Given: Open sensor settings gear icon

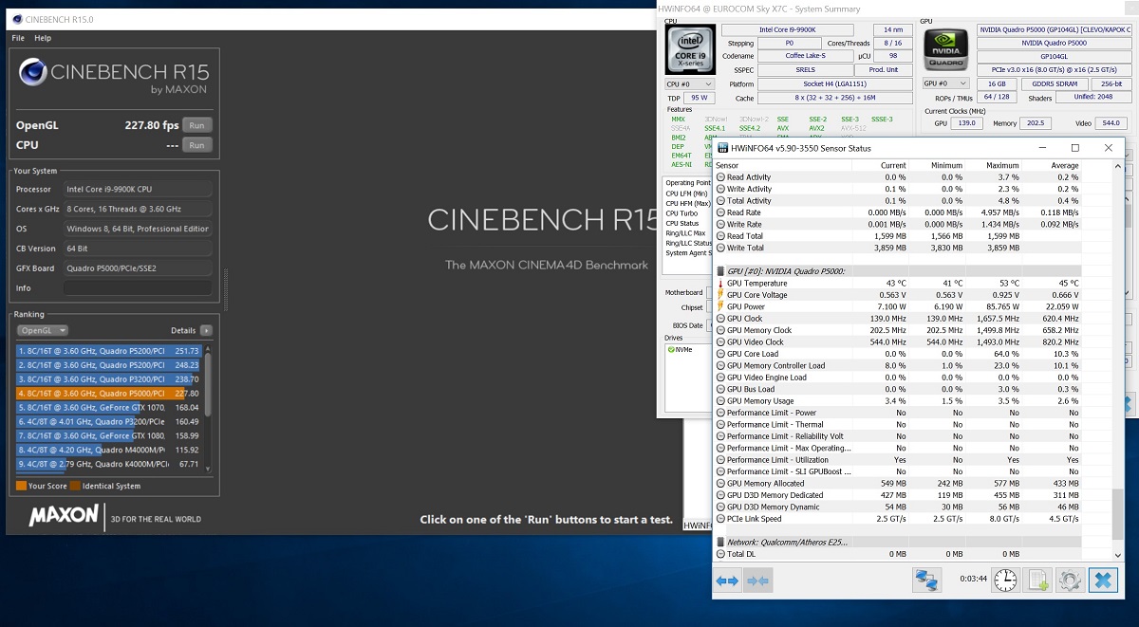Looking at the screenshot, I should pos(1070,581).
